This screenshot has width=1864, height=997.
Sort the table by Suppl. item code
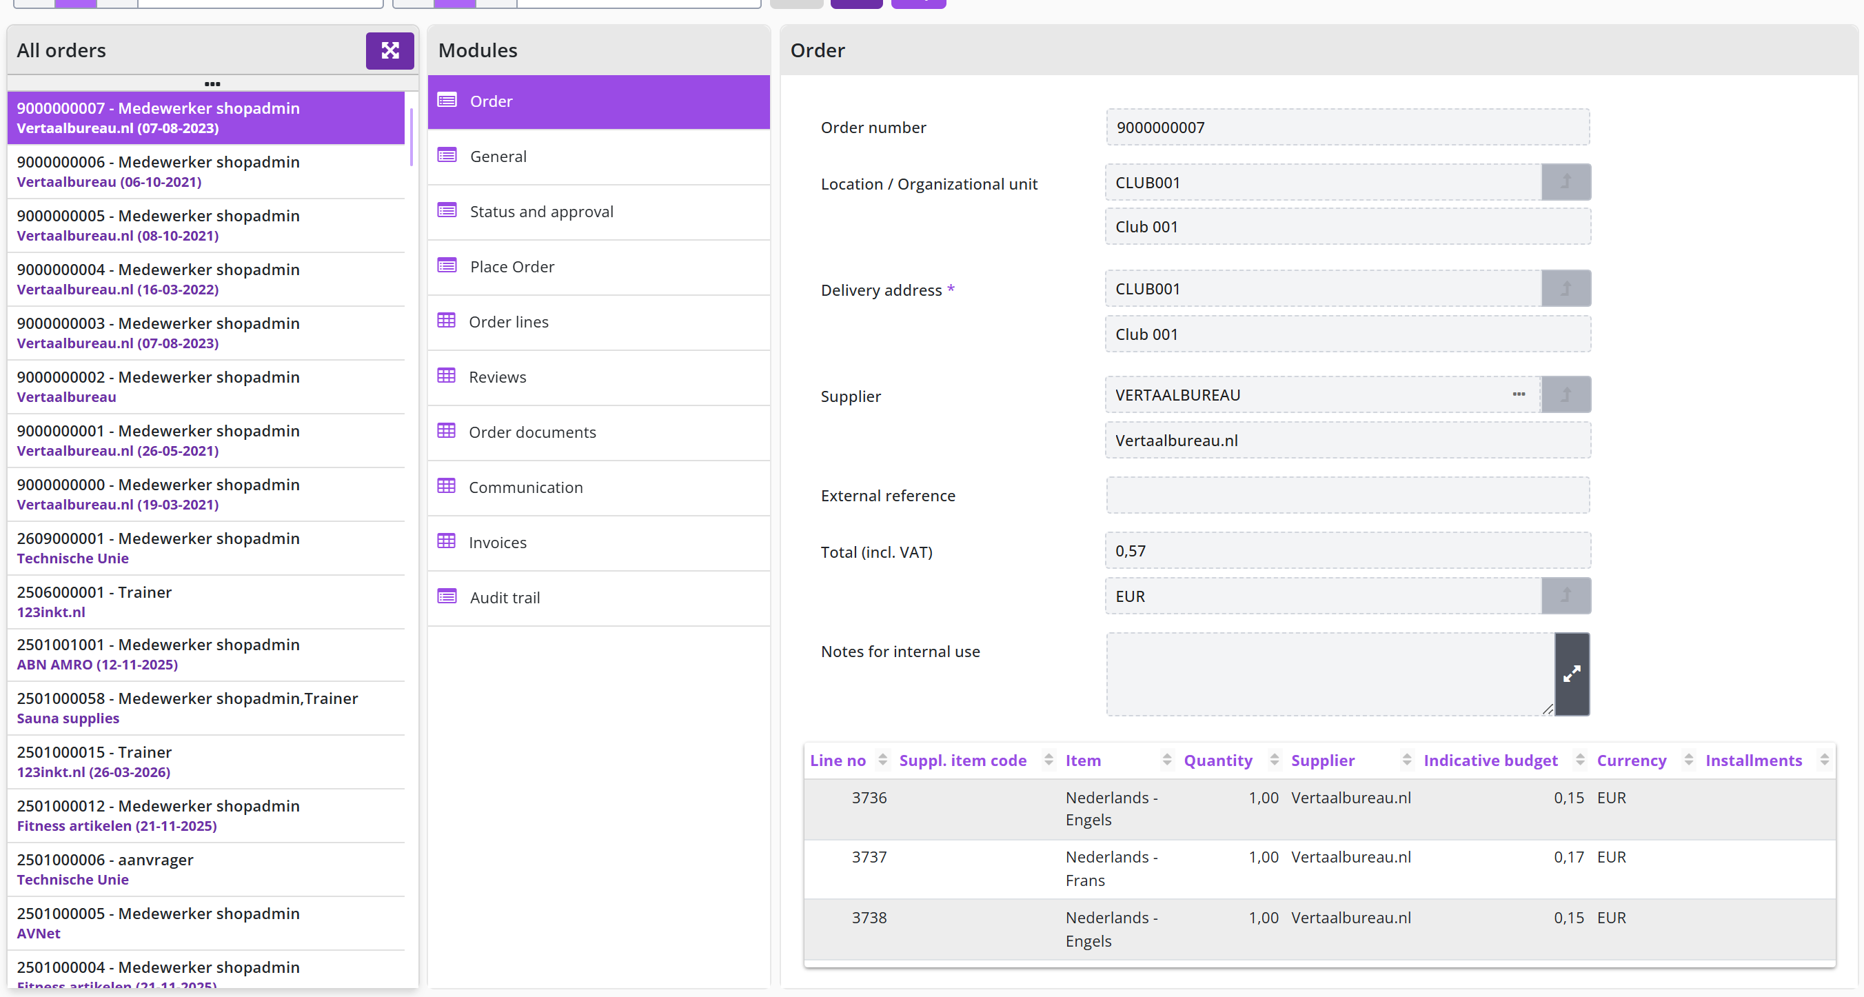coord(1048,760)
